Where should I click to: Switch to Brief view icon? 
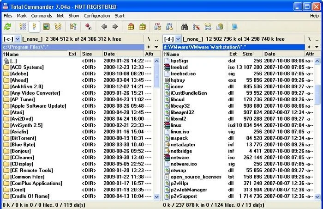pos(23,27)
